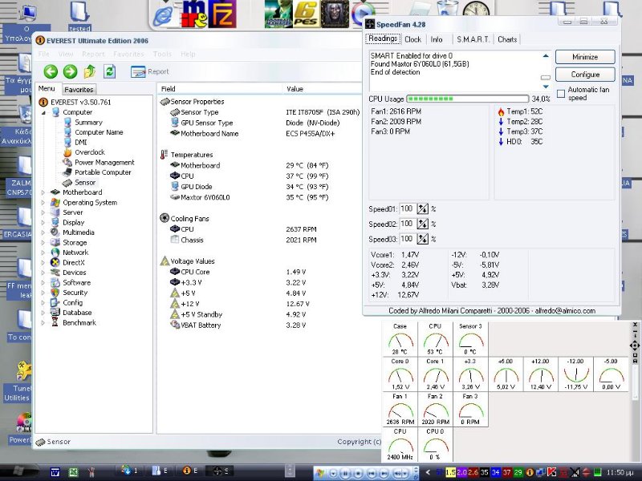Open the Favorites menu in EVEREST menu bar
This screenshot has width=642, height=481.
click(x=128, y=54)
